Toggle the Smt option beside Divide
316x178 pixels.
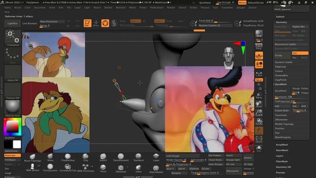[300, 53]
